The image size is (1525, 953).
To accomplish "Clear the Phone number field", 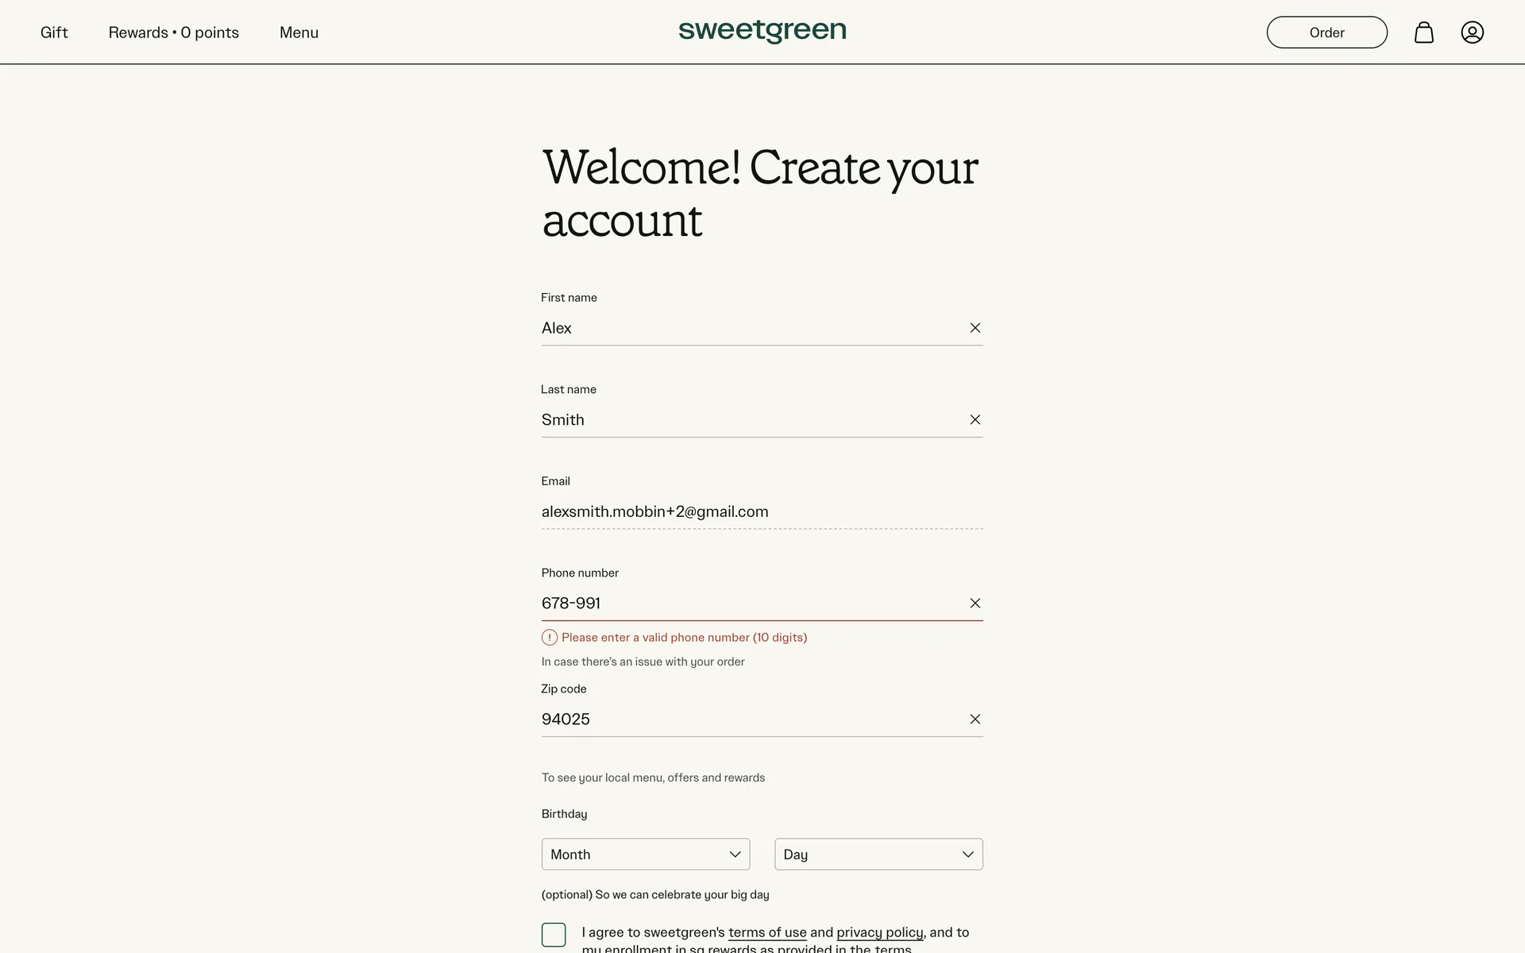I will 975,604.
